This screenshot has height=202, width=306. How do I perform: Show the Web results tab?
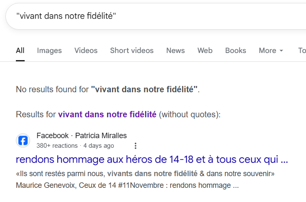coord(205,50)
